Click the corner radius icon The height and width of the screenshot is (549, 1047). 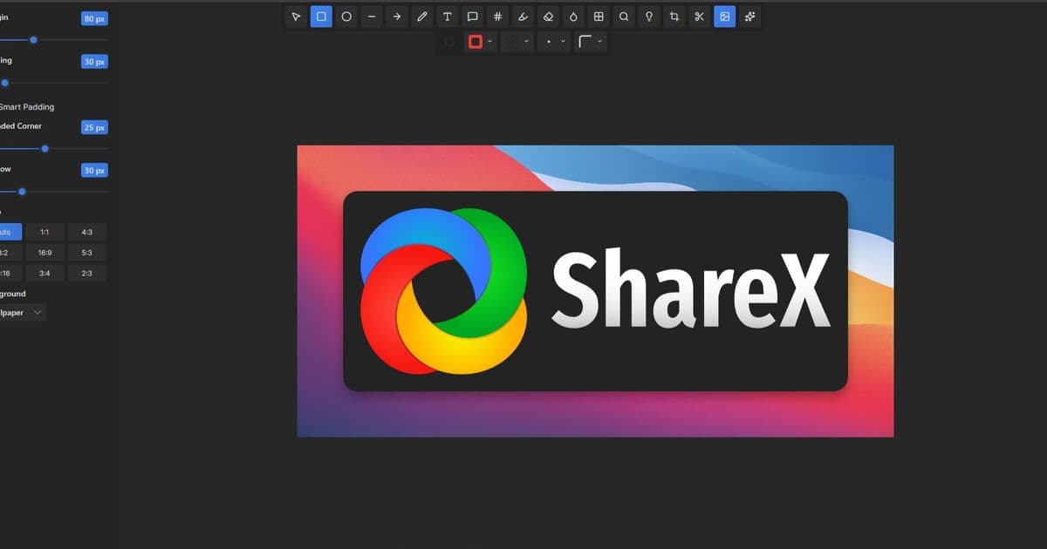[585, 41]
